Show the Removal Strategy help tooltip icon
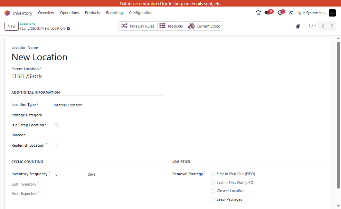341x209 pixels. [205, 173]
